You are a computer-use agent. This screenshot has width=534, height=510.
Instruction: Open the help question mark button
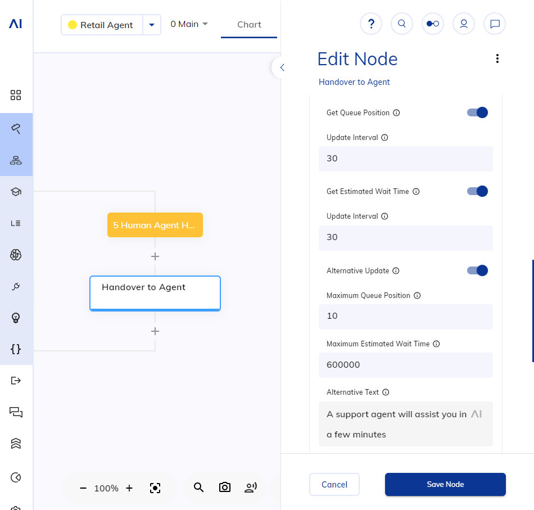pos(371,24)
